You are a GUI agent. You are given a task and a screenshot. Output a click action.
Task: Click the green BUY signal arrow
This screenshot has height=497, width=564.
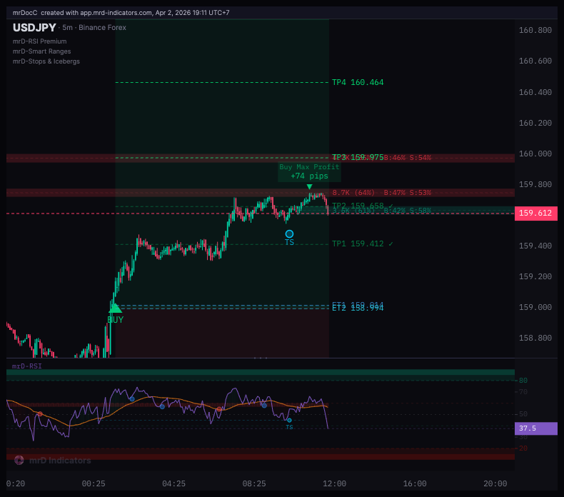tap(115, 308)
